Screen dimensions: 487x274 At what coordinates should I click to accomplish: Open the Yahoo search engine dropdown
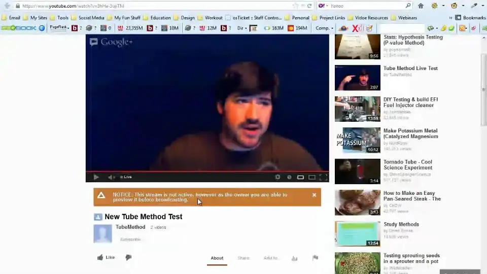(x=323, y=6)
